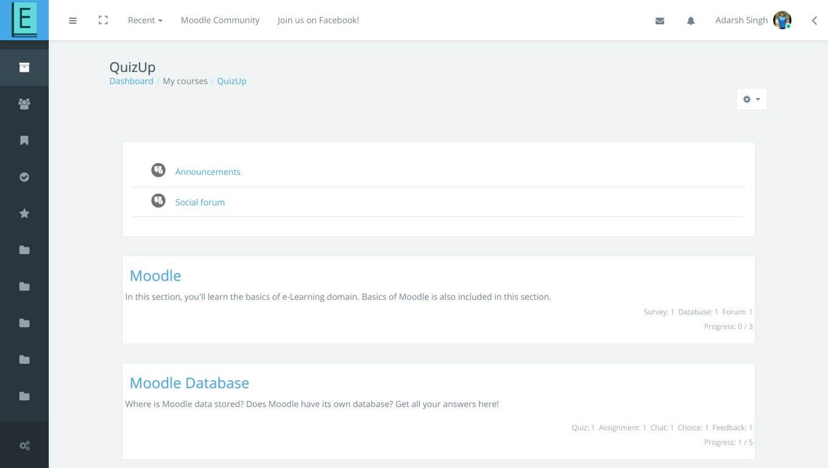Image resolution: width=828 pixels, height=468 pixels.
Task: Click the star icon in sidebar
Action: point(24,213)
